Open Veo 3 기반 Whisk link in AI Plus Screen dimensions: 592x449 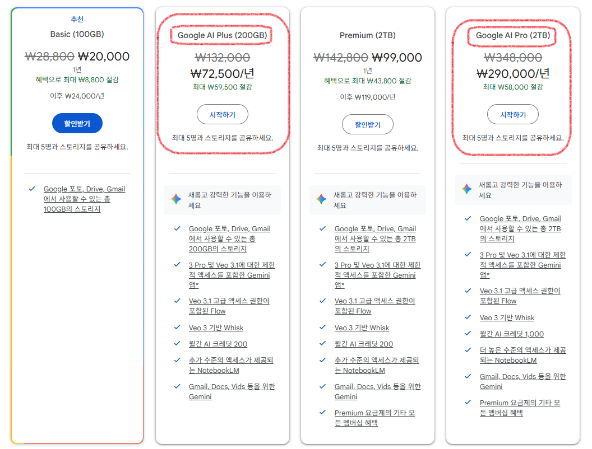(216, 328)
